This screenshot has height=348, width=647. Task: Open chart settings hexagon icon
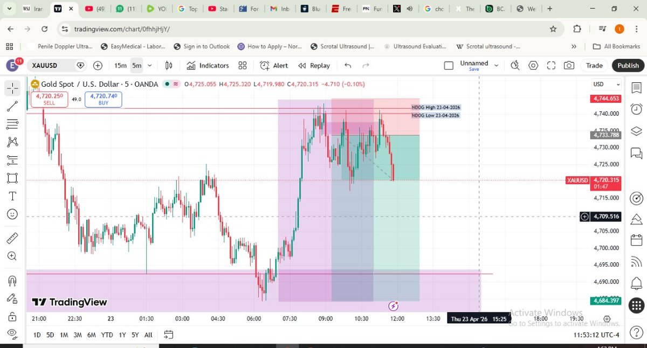pyautogui.click(x=533, y=66)
